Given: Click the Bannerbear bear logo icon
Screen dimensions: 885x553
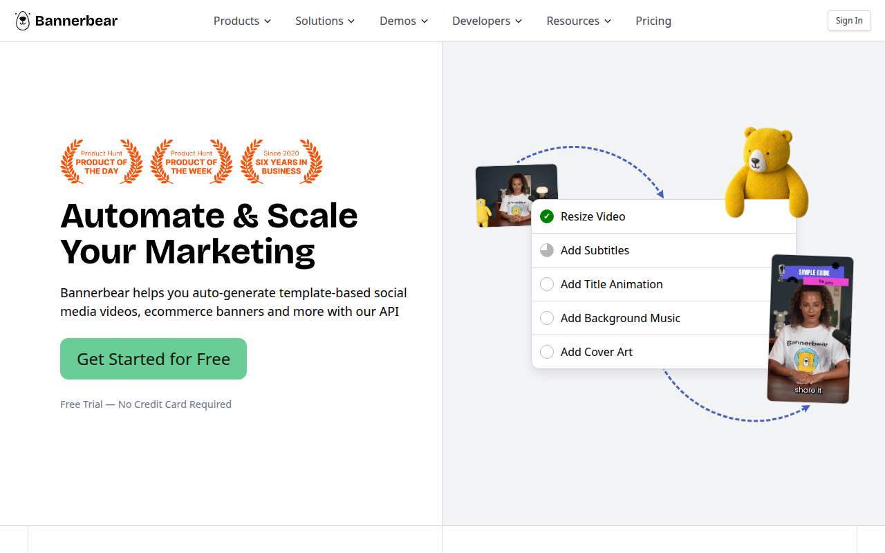Looking at the screenshot, I should click(23, 21).
